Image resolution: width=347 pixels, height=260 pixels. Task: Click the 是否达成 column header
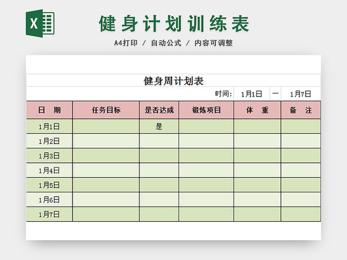point(159,110)
